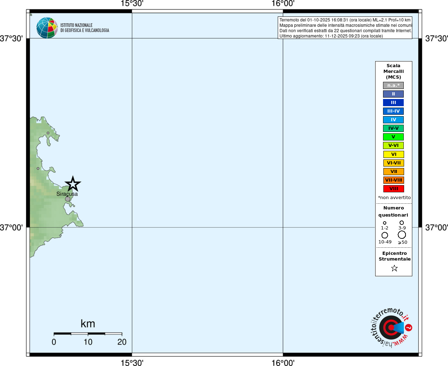Click the earthquake info text box
The image size is (448, 366).
345,28
